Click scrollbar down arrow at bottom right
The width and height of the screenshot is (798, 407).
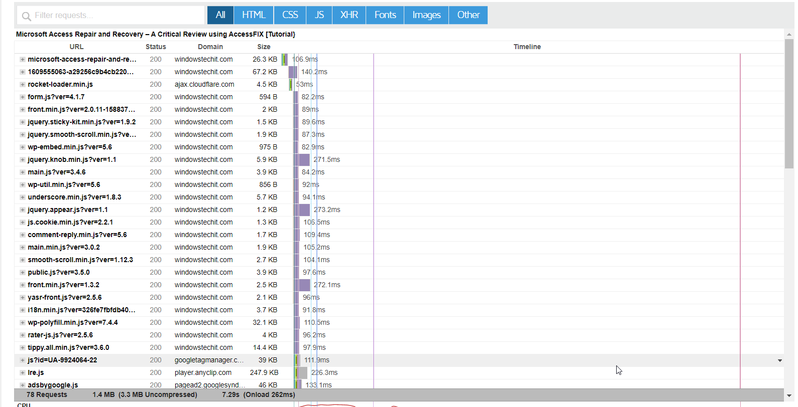(x=789, y=395)
